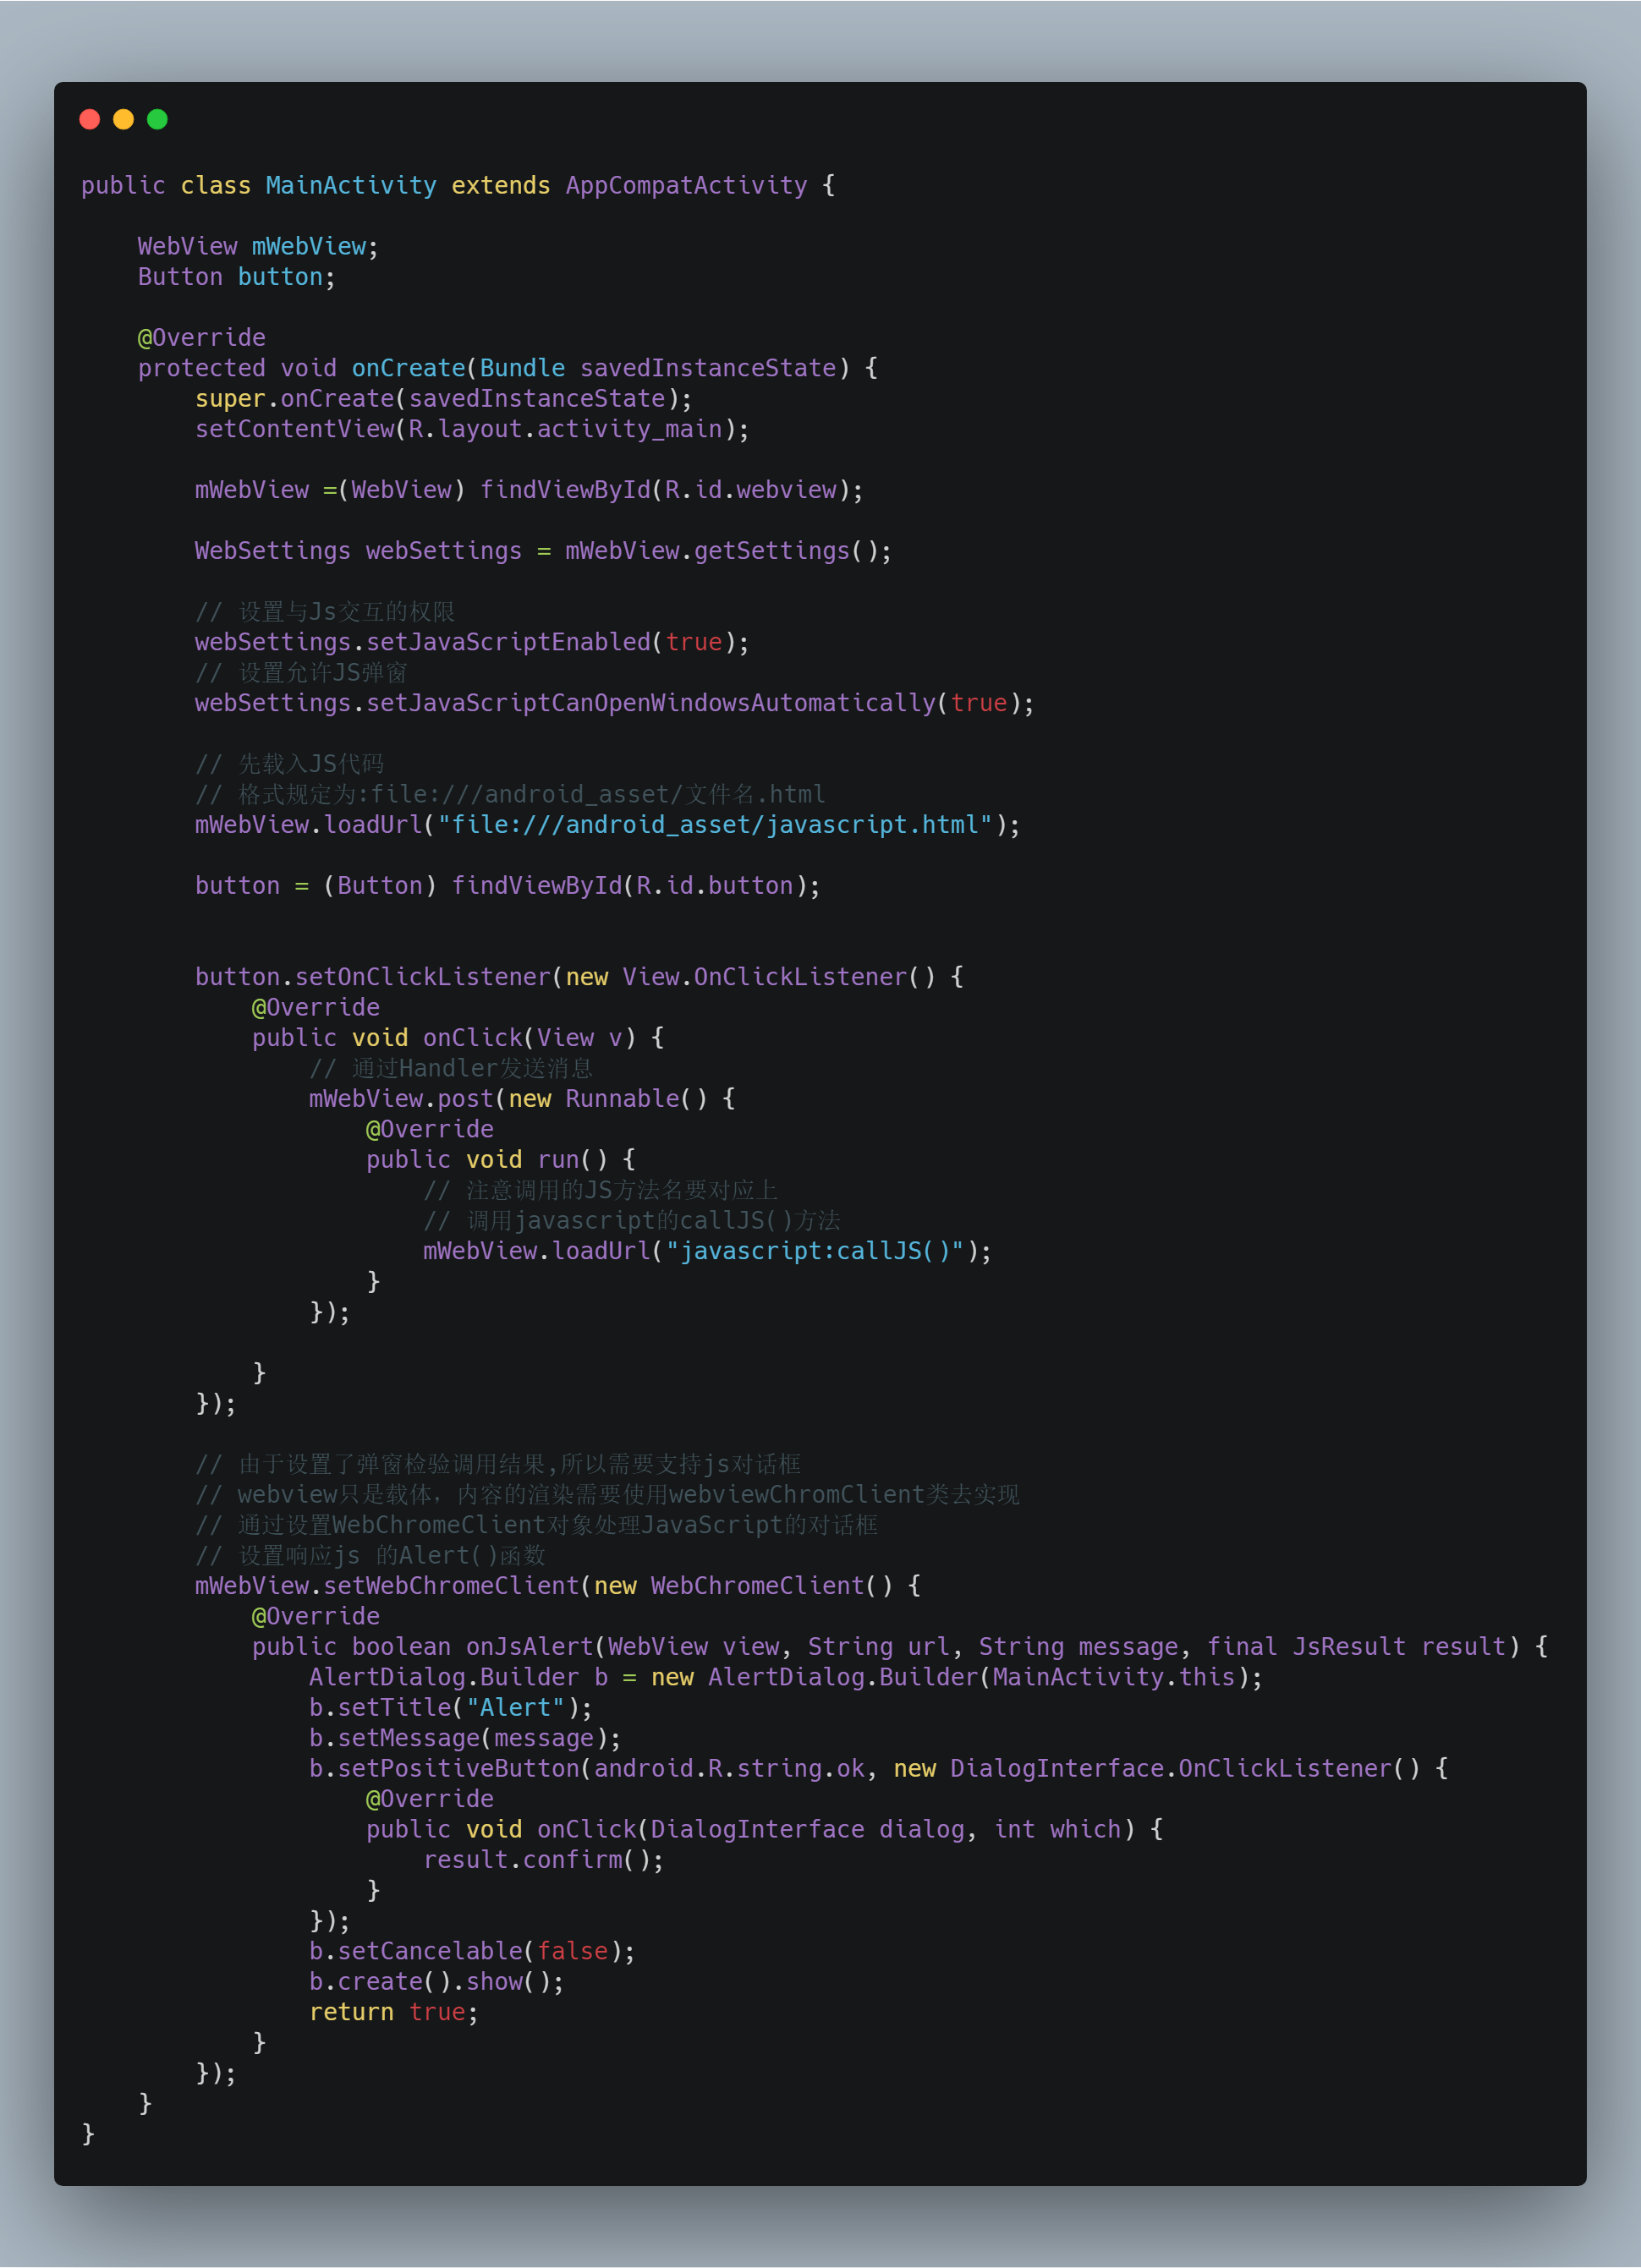
Task: Click the red close window dot
Action: point(90,120)
